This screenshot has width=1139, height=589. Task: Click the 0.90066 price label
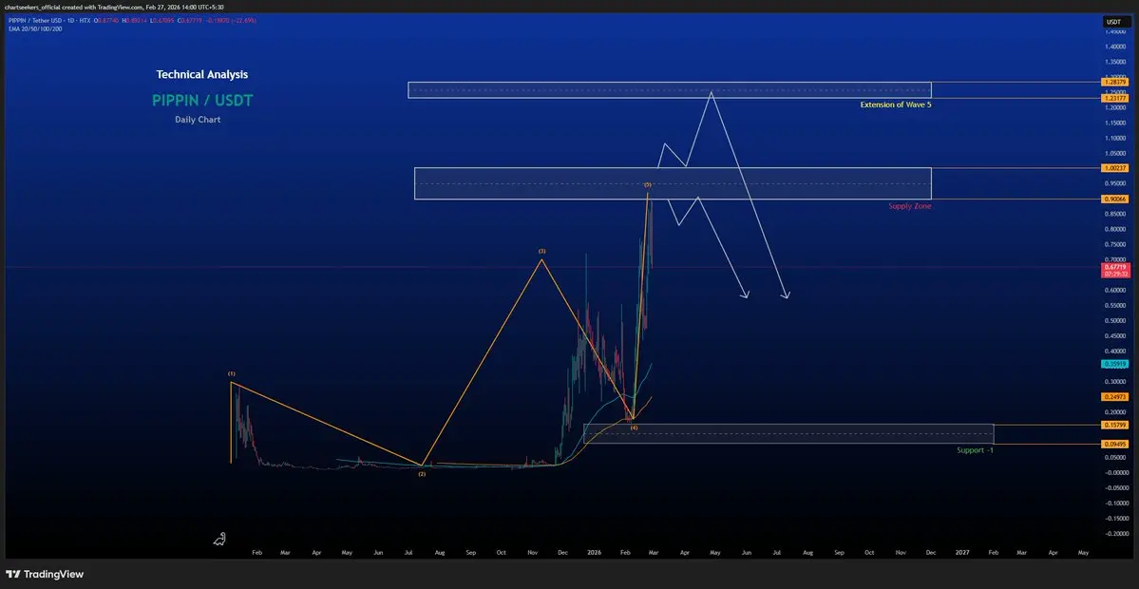click(1115, 199)
